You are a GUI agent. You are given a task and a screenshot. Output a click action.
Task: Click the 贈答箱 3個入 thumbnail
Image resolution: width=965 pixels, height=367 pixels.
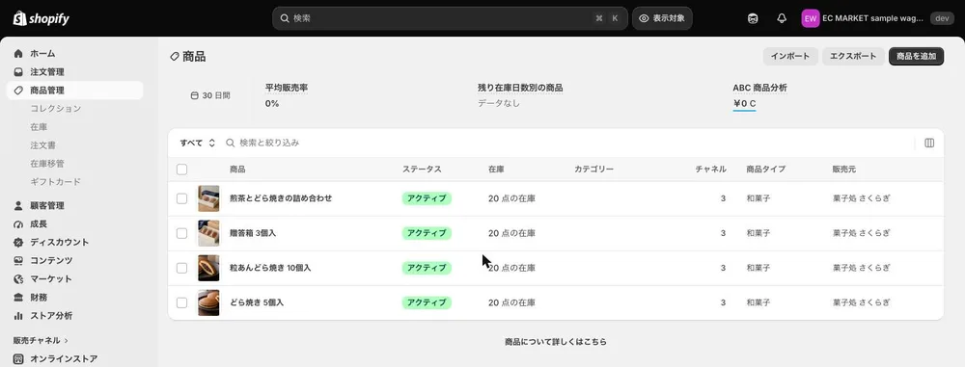(208, 233)
